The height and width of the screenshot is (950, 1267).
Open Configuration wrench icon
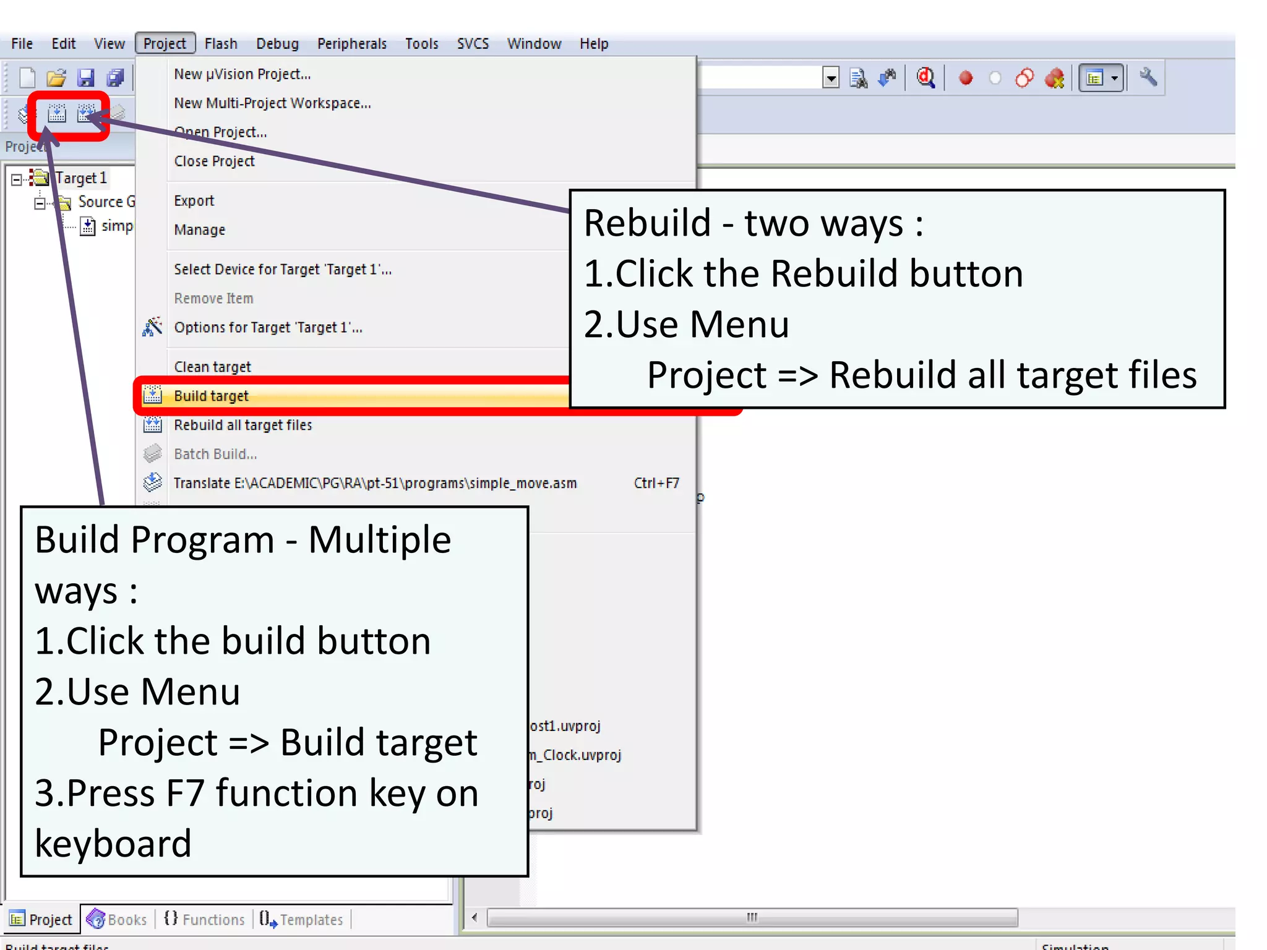pyautogui.click(x=1148, y=78)
